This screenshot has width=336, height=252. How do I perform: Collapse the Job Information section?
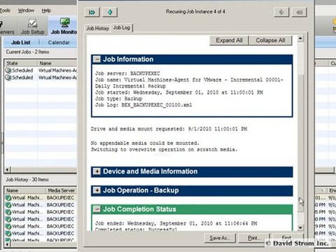[97, 59]
